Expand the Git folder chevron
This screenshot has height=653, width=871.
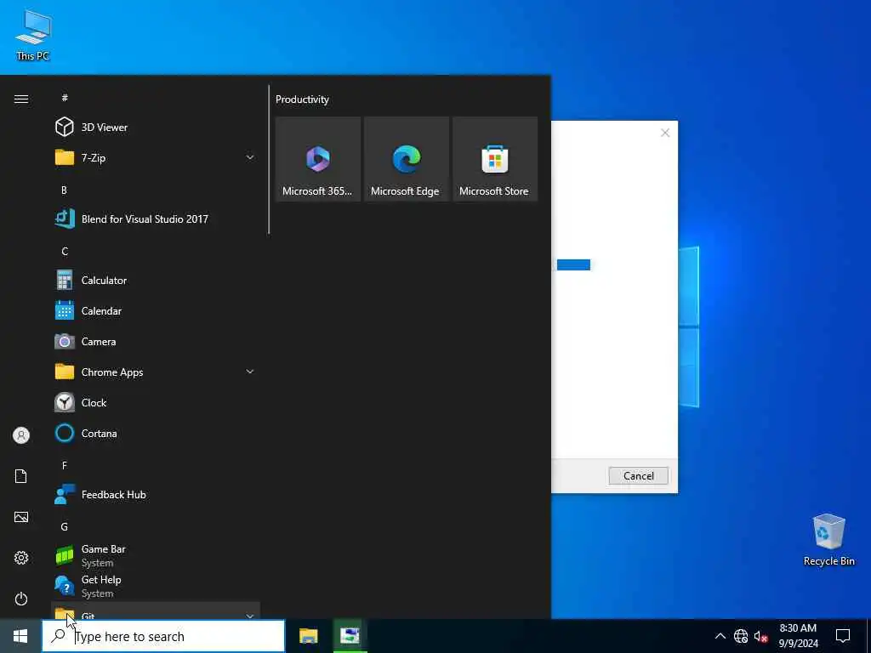250,616
